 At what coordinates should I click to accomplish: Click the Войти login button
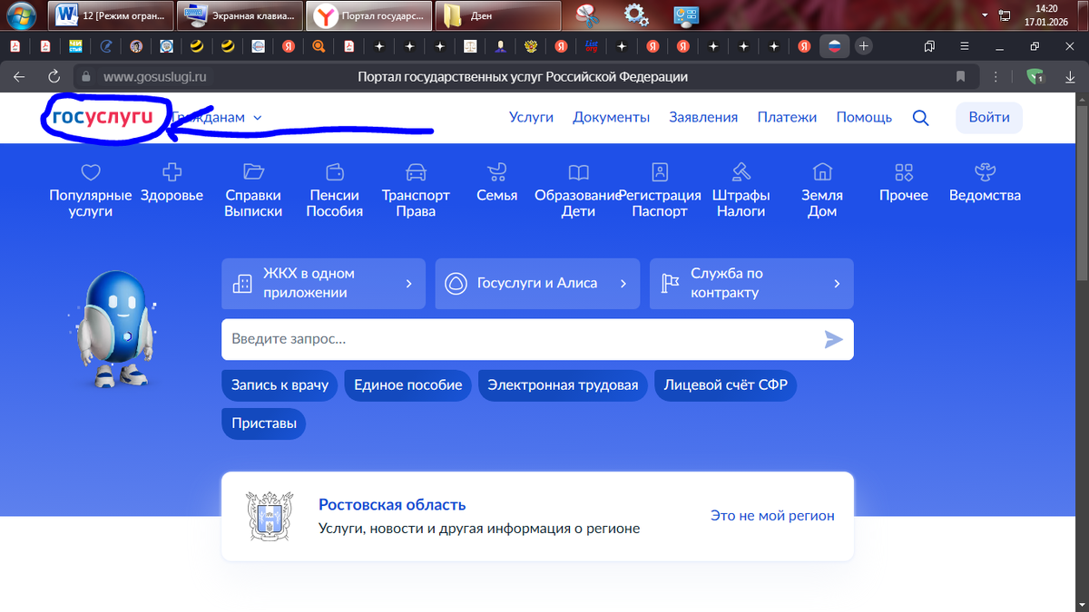tap(989, 117)
